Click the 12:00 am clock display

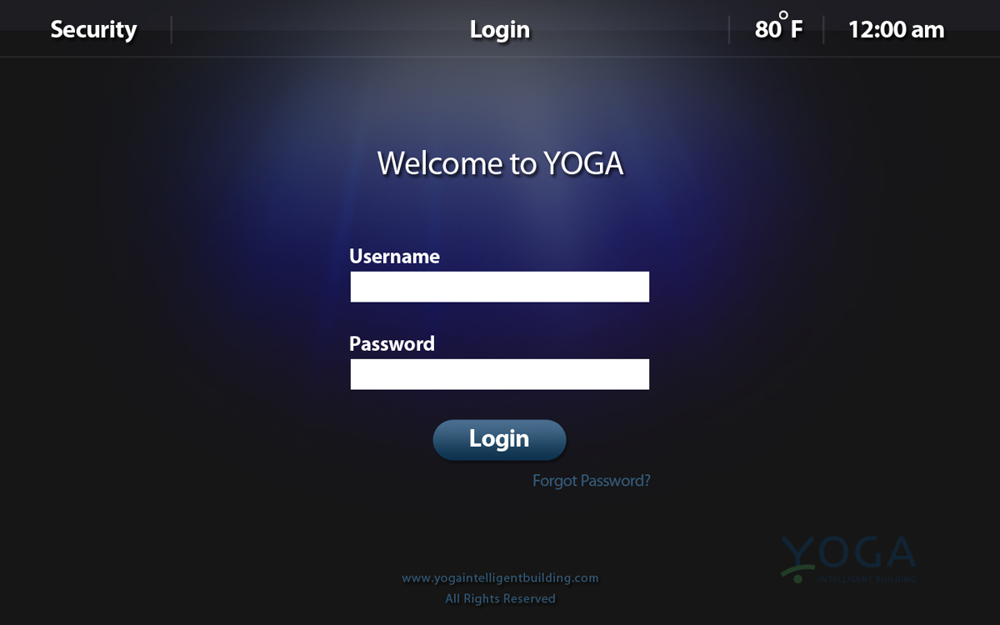coord(896,29)
